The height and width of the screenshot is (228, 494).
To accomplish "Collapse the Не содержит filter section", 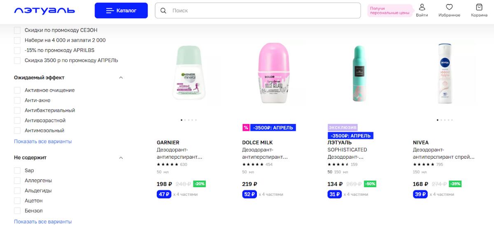I will 121,157.
